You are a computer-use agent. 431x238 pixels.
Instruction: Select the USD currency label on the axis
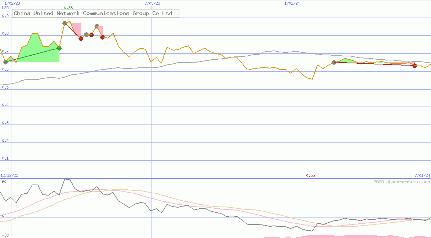[5, 8]
